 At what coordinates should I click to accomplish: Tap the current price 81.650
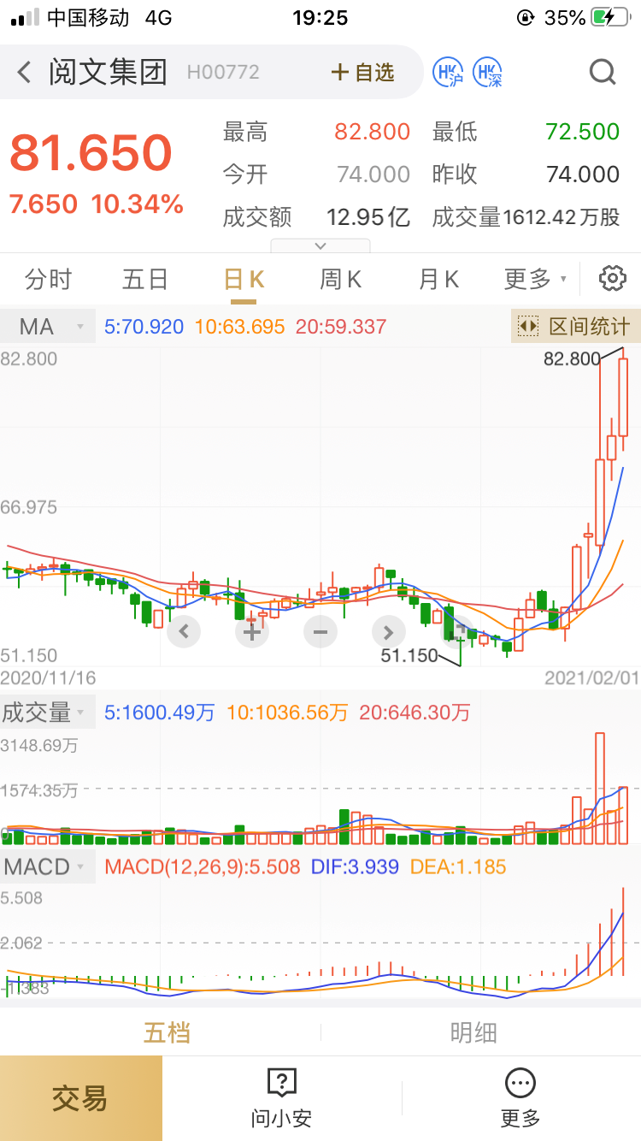click(x=91, y=153)
